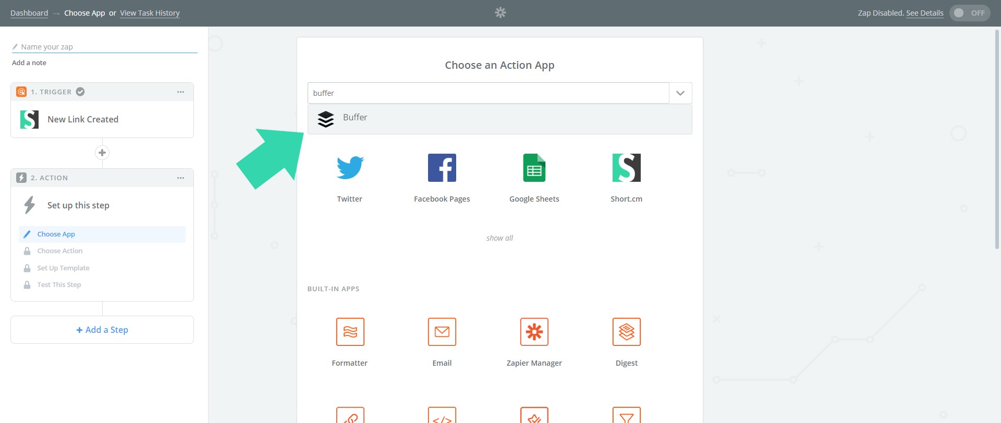
Task: Click the Name your zap field
Action: tap(104, 47)
